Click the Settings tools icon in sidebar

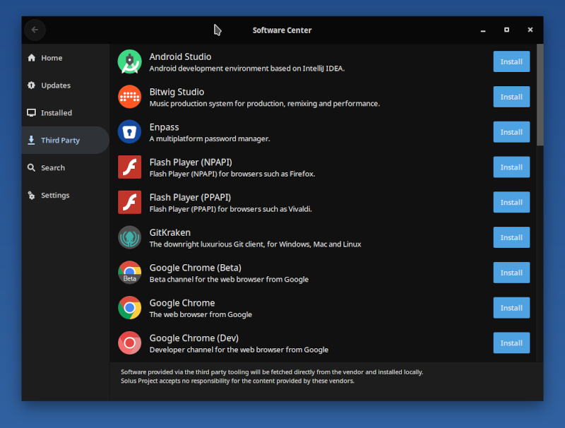(x=32, y=195)
